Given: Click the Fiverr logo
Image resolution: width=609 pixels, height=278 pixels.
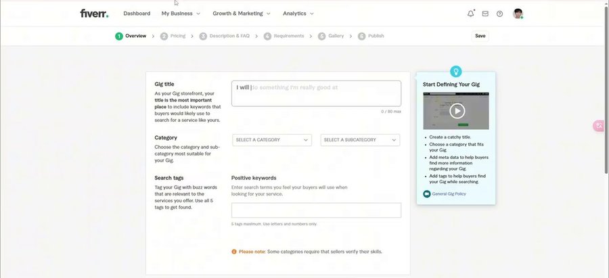Looking at the screenshot, I should point(94,14).
